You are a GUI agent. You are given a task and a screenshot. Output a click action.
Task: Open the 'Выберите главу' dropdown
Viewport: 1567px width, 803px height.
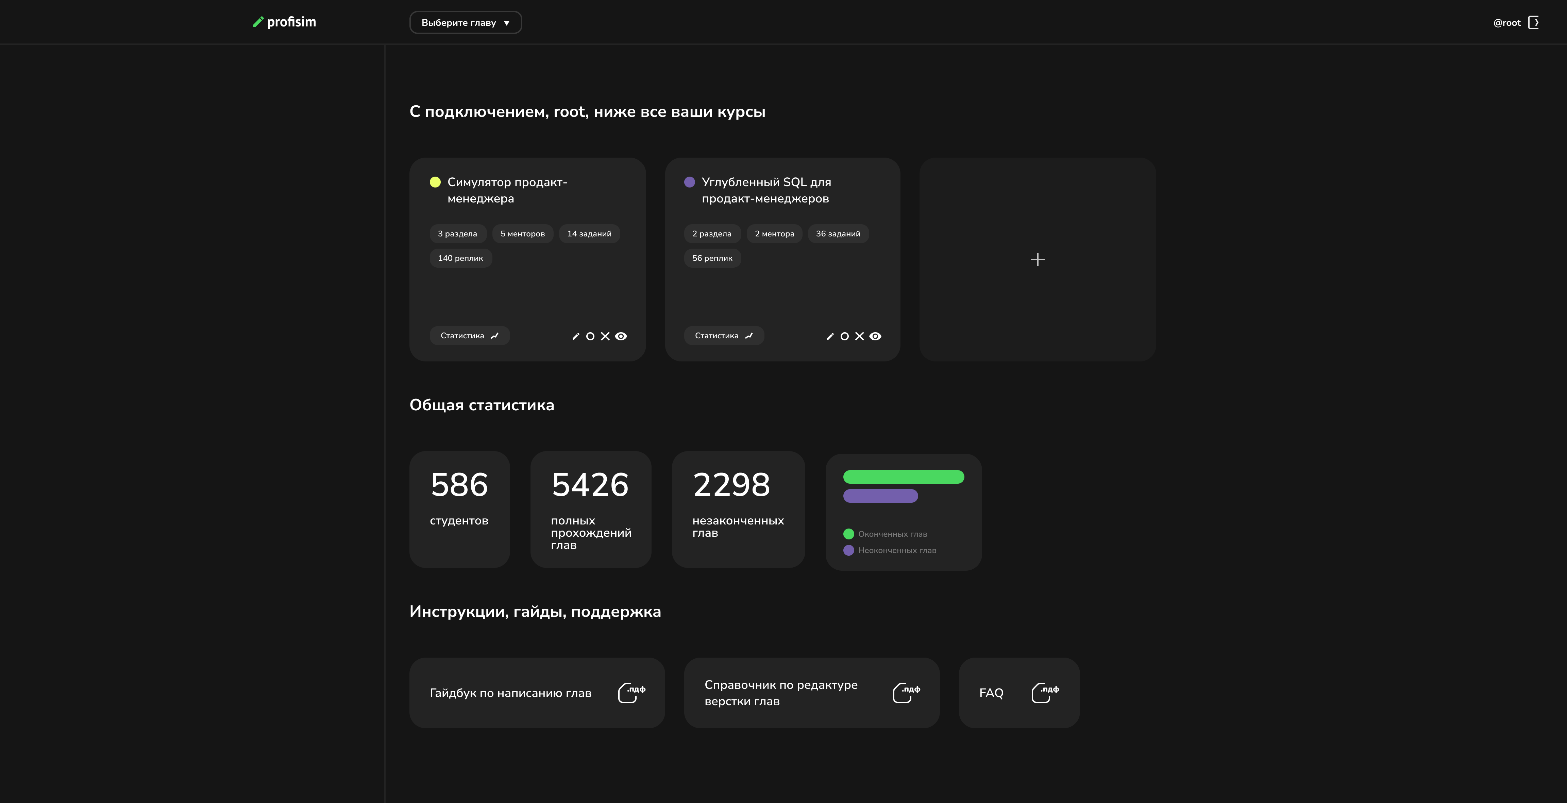[x=465, y=22]
